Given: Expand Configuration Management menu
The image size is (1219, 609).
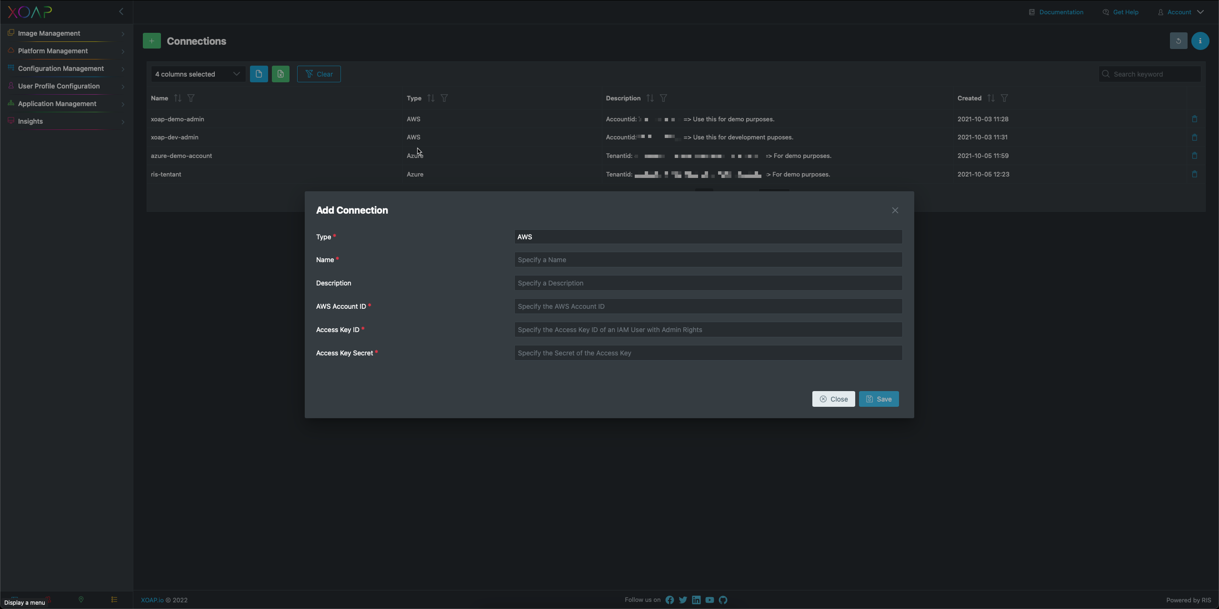Looking at the screenshot, I should tap(67, 69).
